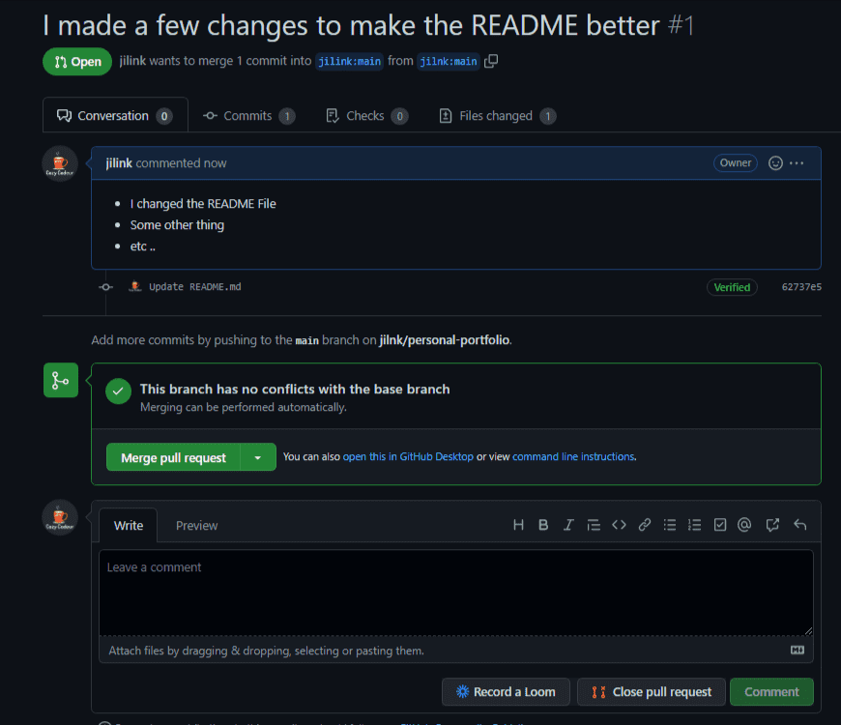Image resolution: width=841 pixels, height=725 pixels.
Task: Add a link using the chain icon
Action: tap(644, 525)
